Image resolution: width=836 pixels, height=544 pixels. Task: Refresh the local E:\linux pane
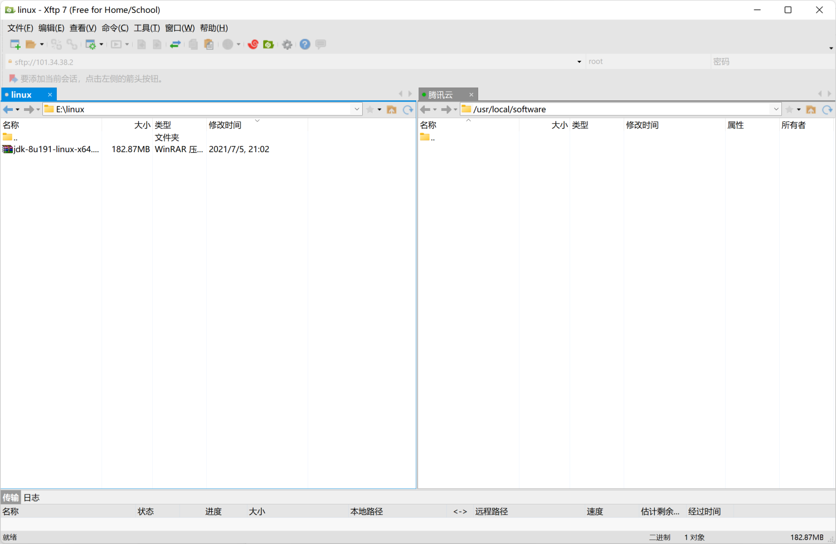[x=408, y=110]
